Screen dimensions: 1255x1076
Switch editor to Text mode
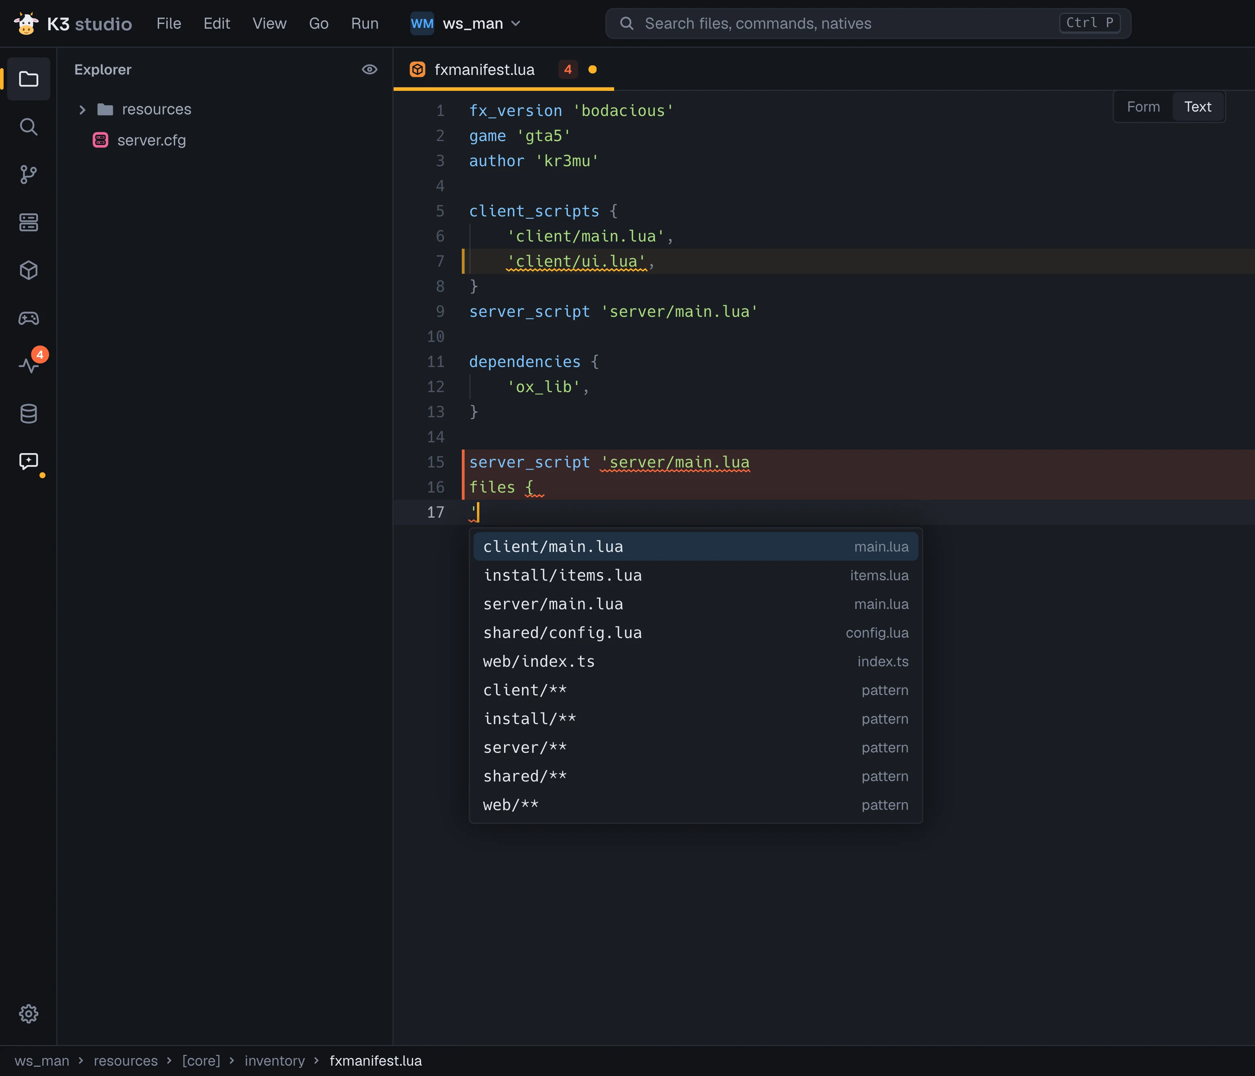point(1198,107)
